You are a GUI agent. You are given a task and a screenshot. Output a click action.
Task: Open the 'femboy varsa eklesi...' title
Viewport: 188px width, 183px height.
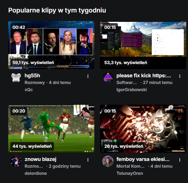(143, 159)
